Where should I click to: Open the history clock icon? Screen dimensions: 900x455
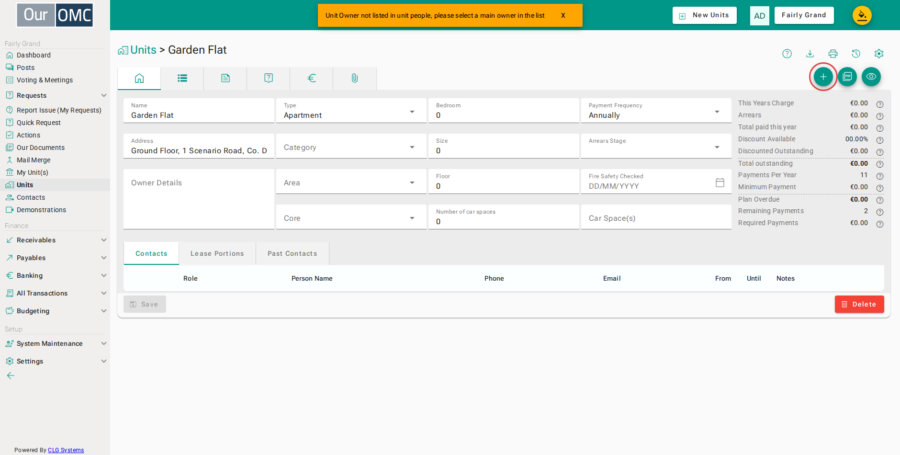856,54
